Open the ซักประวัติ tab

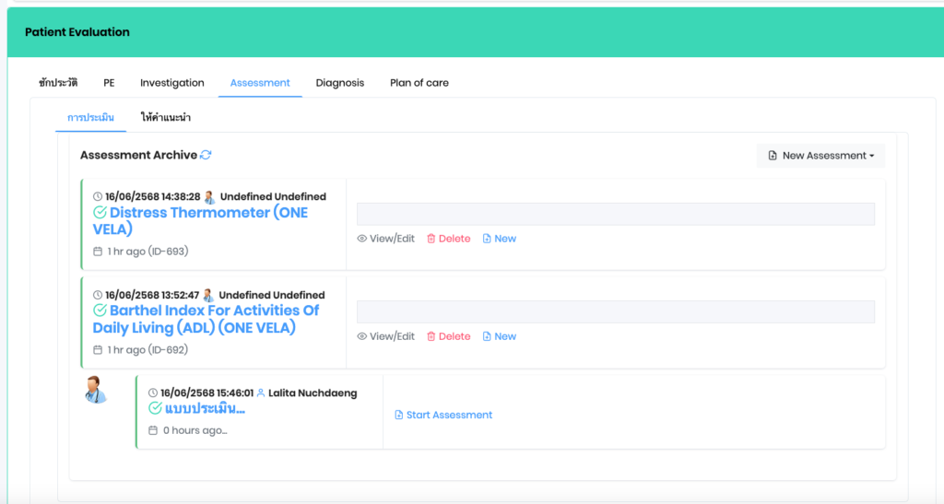[58, 83]
